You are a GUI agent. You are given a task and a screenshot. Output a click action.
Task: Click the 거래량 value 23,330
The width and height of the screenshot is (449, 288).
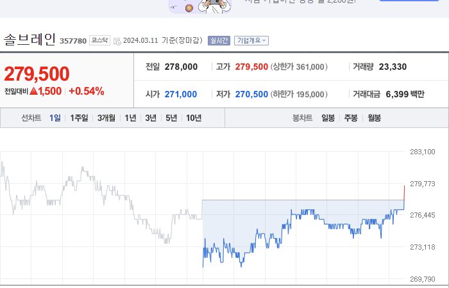393,67
